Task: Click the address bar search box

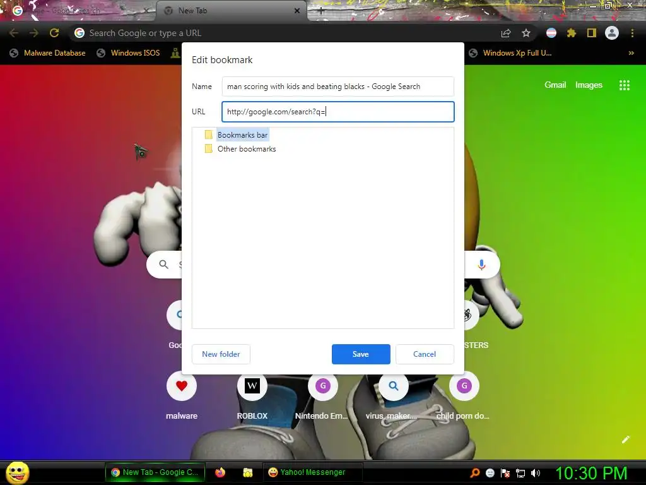Action: [x=285, y=33]
